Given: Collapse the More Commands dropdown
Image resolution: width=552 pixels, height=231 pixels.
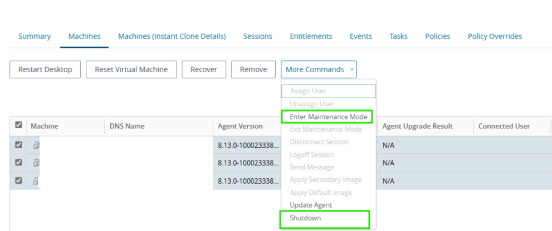Looking at the screenshot, I should coord(319,69).
